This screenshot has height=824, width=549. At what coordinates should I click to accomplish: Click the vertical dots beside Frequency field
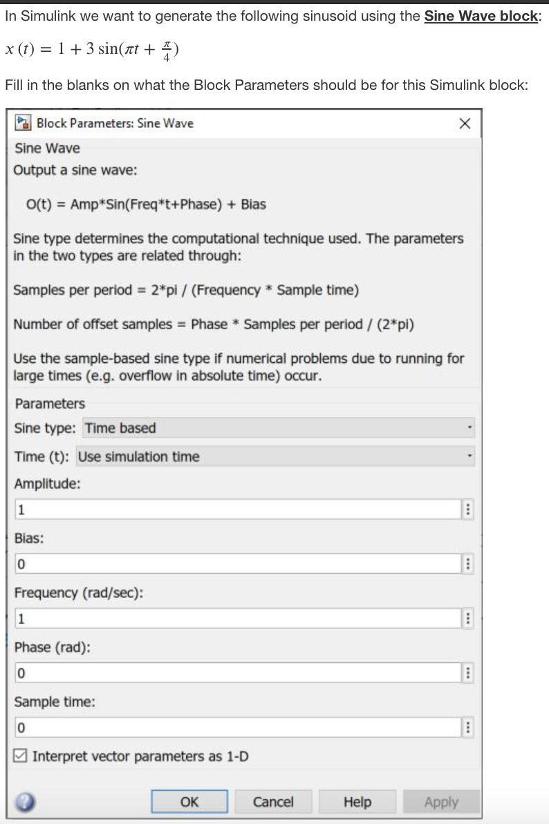click(x=467, y=619)
